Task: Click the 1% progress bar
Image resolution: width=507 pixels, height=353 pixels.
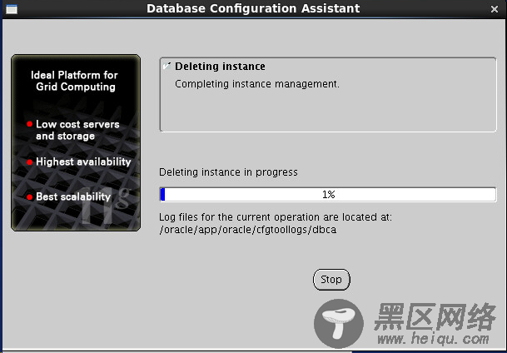Action: (x=328, y=195)
